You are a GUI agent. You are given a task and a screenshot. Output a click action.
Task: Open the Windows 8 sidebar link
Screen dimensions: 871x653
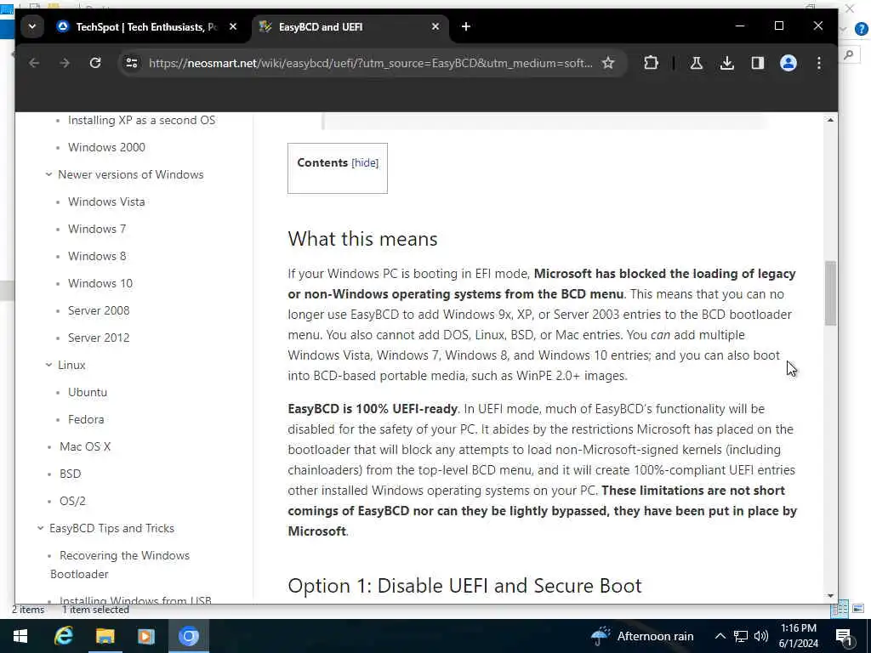(x=97, y=256)
